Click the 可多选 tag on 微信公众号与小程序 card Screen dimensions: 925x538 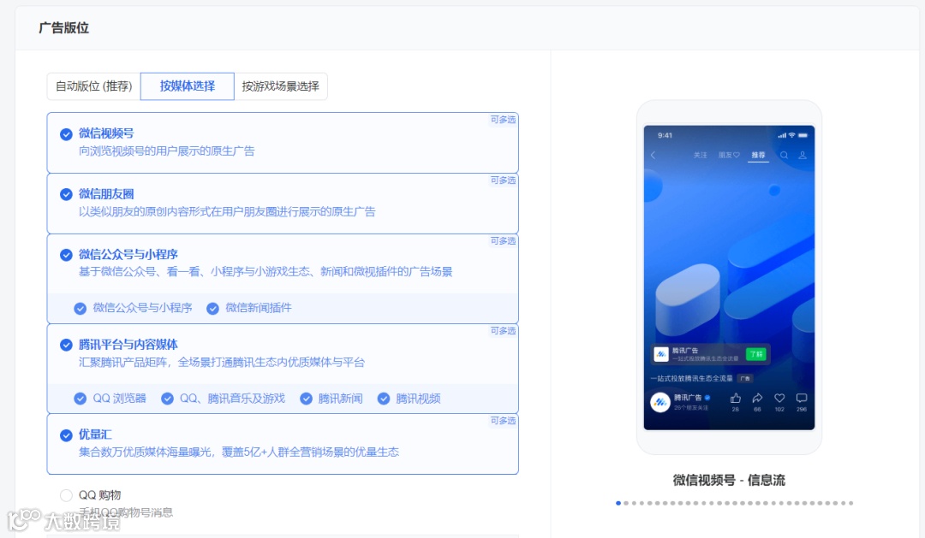tap(504, 241)
